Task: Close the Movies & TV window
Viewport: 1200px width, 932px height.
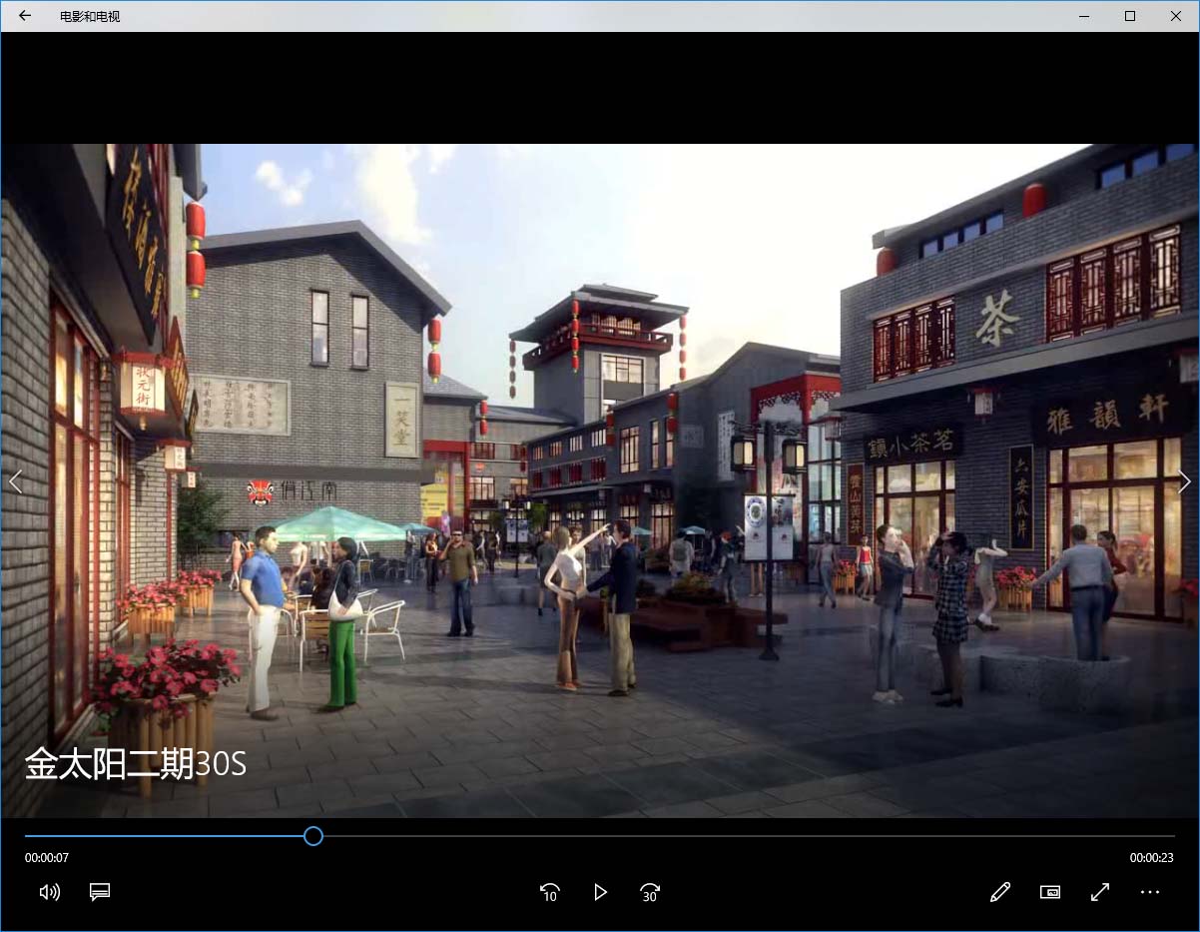Action: click(x=1176, y=16)
